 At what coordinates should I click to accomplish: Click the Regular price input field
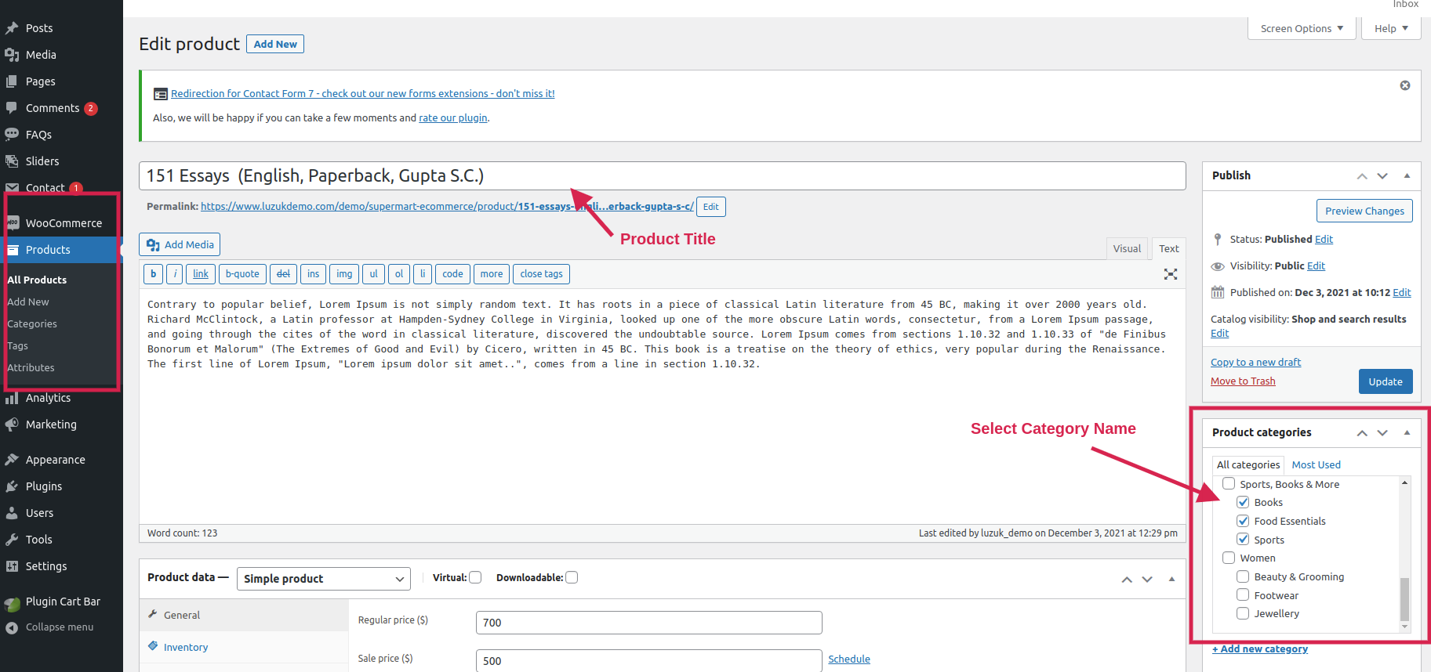click(649, 623)
